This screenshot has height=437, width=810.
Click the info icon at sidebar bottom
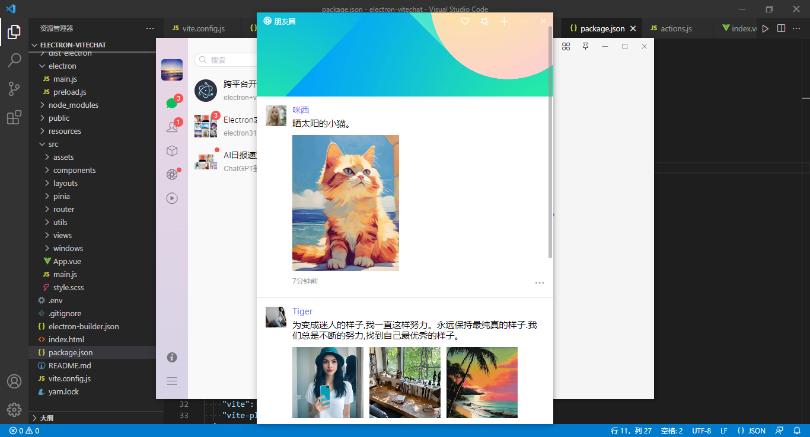pos(171,357)
